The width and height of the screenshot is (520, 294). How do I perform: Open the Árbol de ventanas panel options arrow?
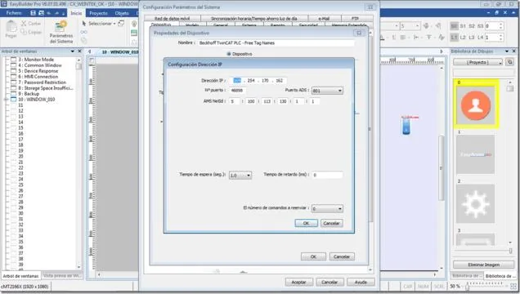73,51
